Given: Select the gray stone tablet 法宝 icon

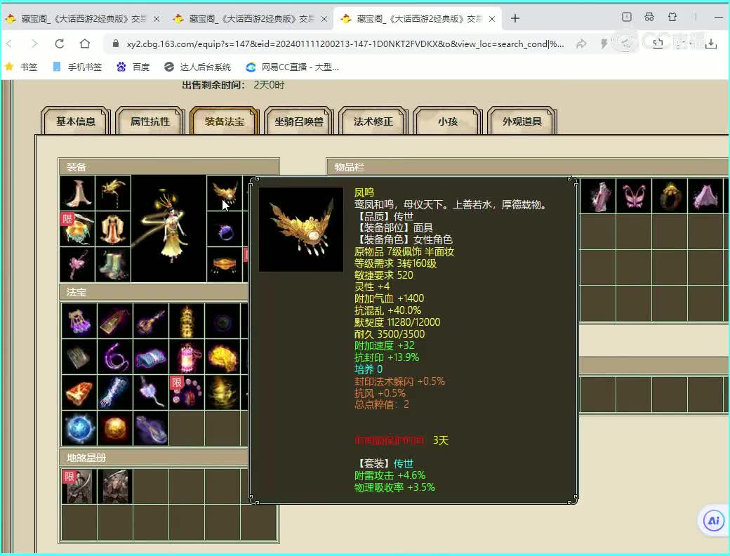Looking at the screenshot, I should pos(79,357).
